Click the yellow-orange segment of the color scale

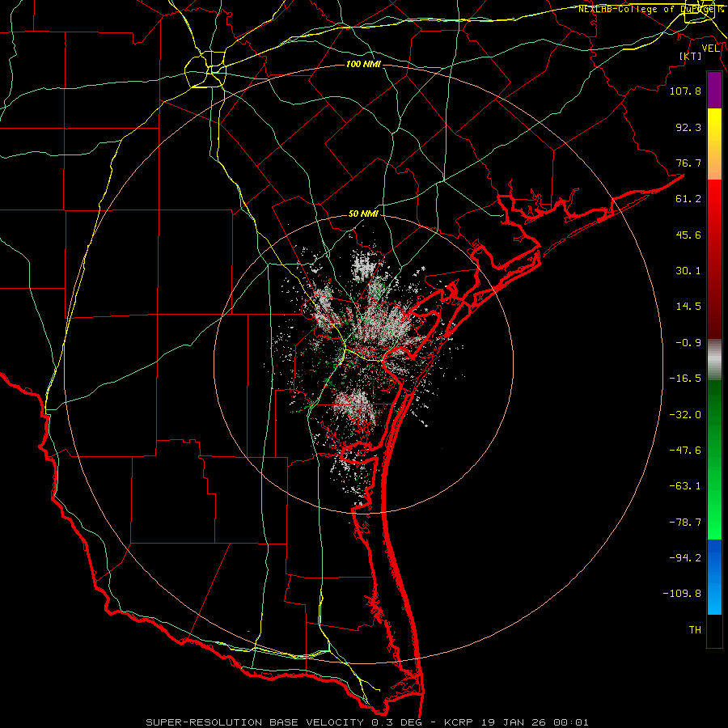[x=714, y=144]
